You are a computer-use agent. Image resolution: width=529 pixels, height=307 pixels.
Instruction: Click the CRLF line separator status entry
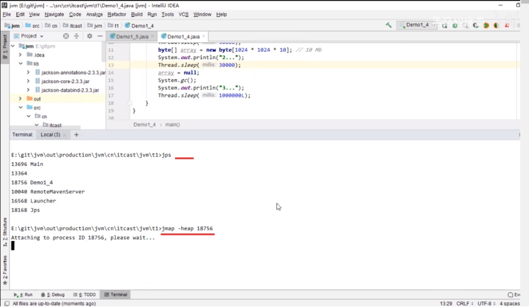tap(465, 304)
